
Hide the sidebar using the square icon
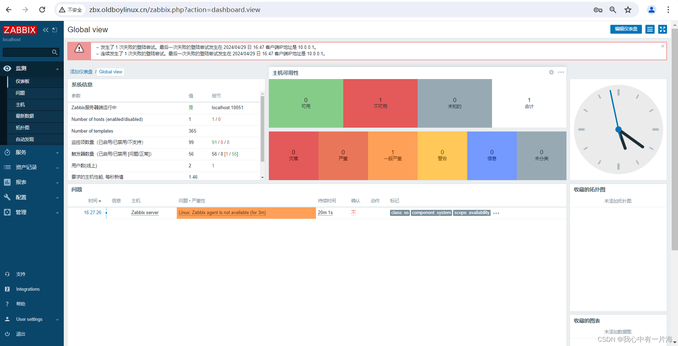pos(55,30)
